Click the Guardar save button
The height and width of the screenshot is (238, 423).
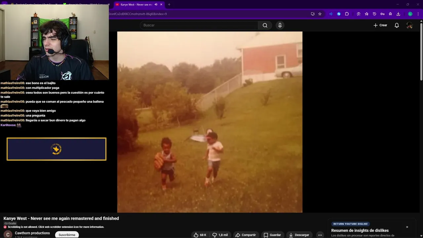(272, 235)
